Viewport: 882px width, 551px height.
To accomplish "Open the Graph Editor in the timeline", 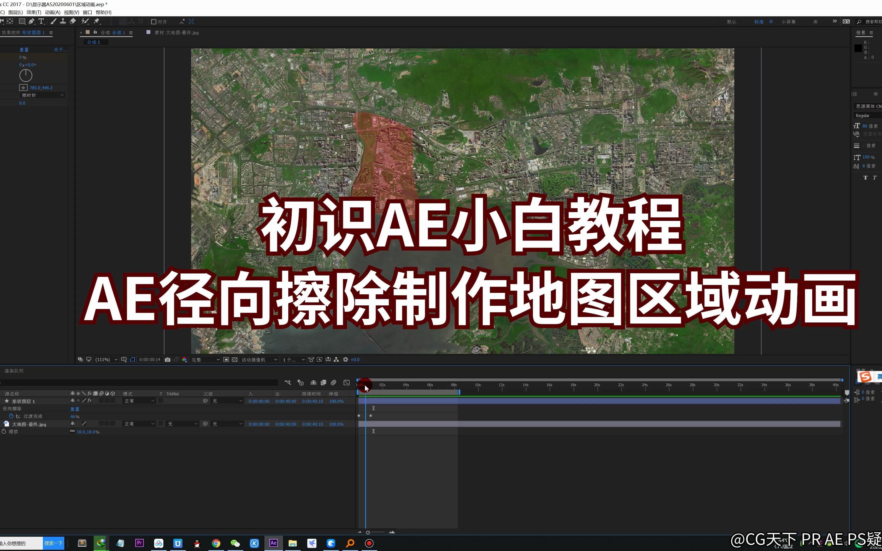I will [x=347, y=383].
